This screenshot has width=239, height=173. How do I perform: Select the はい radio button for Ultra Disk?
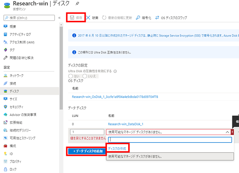(71, 76)
